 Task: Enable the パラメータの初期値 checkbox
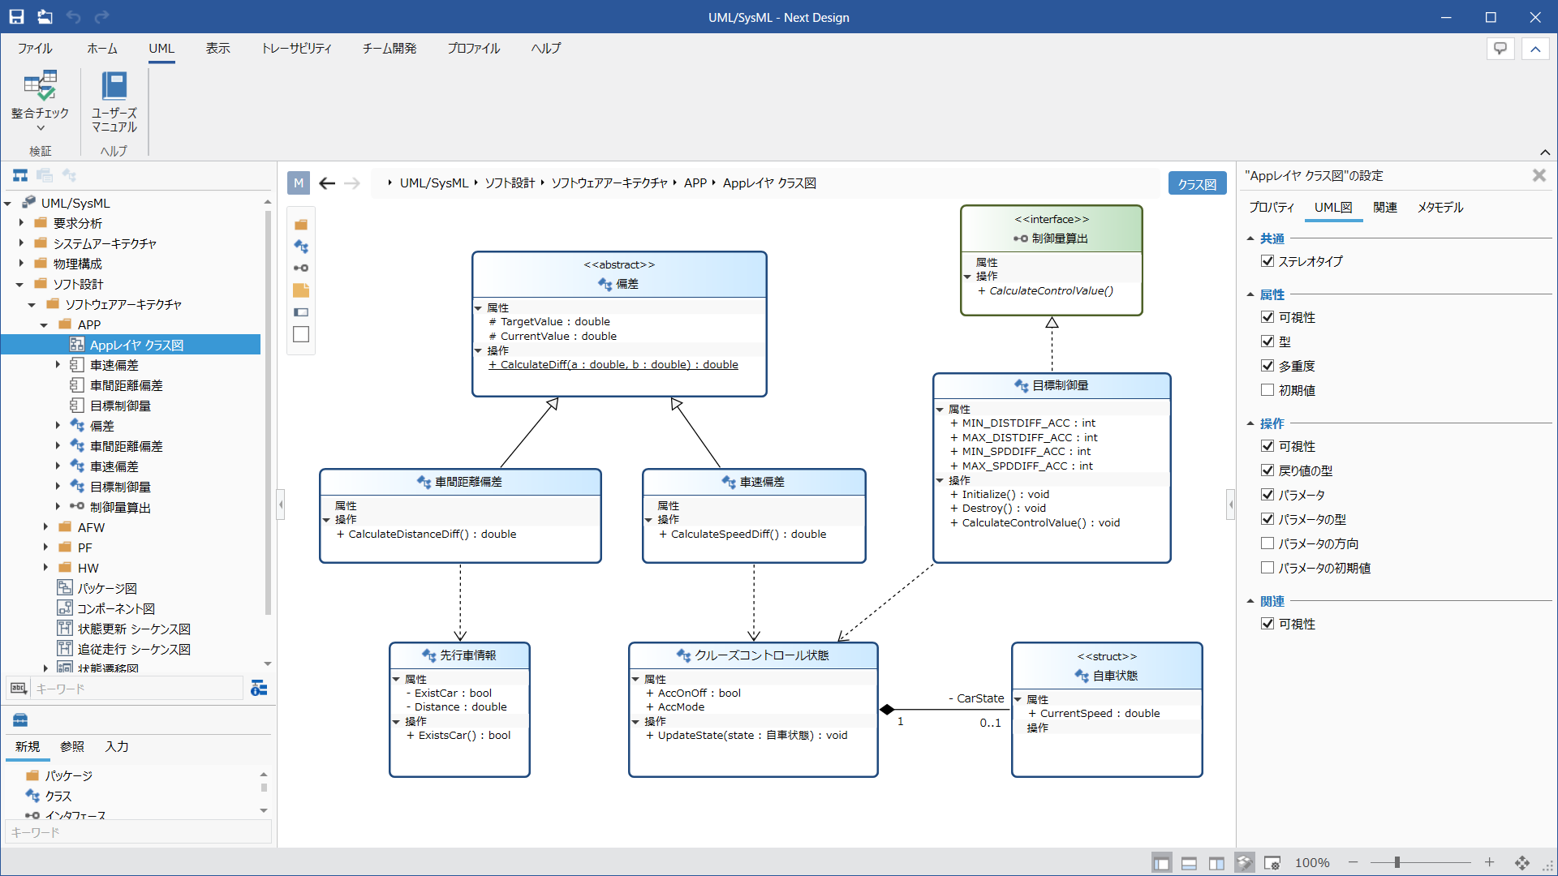point(1267,568)
